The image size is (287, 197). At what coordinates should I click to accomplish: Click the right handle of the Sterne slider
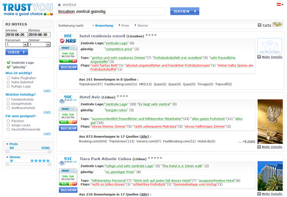pos(50,164)
